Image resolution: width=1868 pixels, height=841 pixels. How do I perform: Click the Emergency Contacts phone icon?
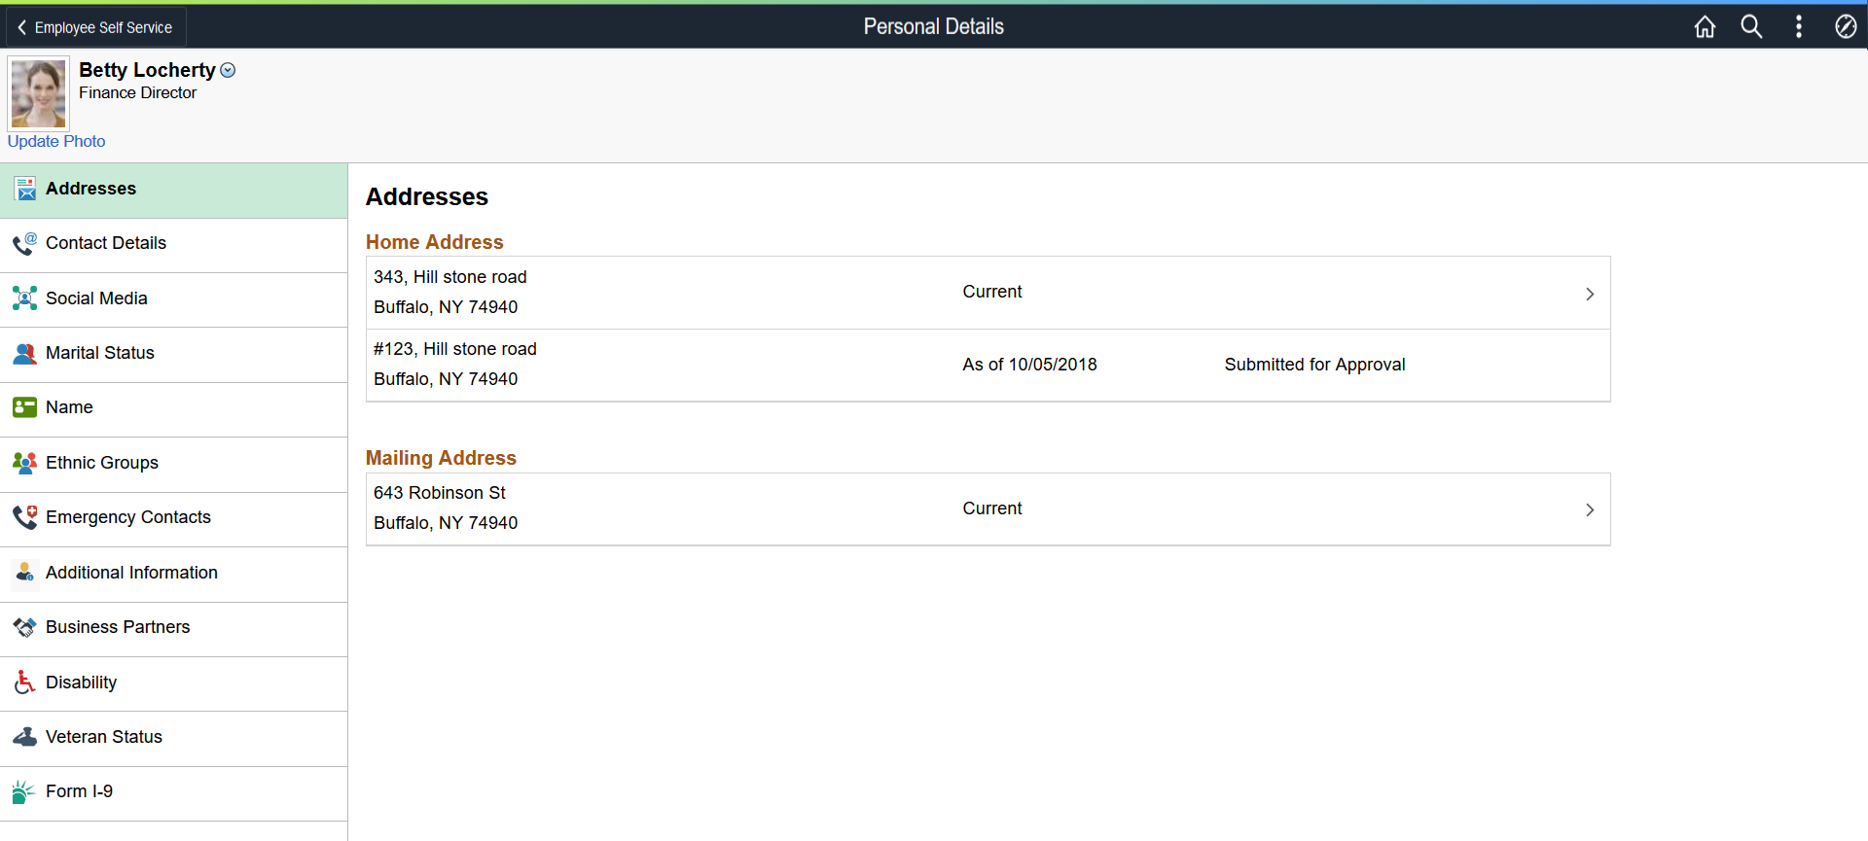[25, 517]
